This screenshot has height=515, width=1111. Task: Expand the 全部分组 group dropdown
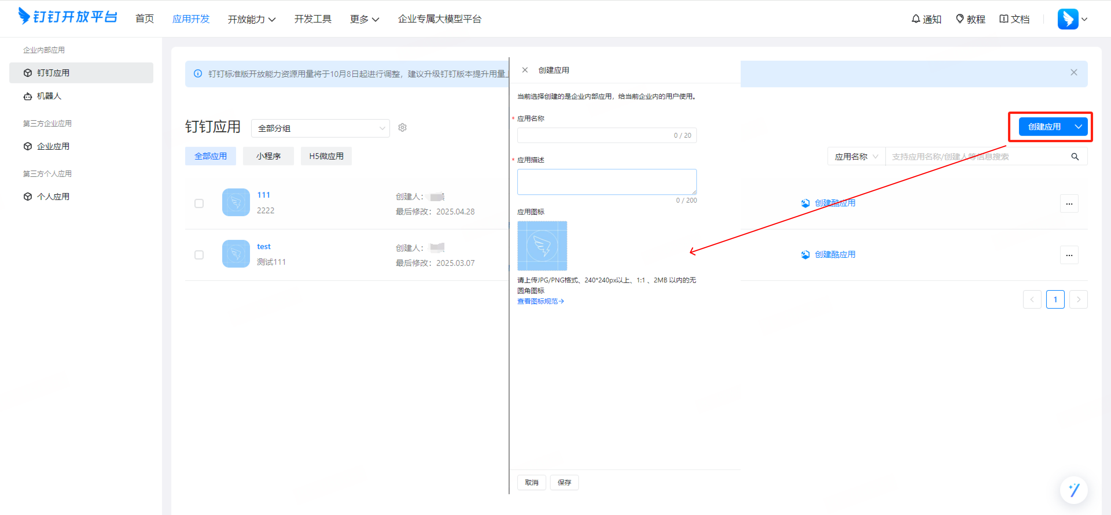click(320, 128)
